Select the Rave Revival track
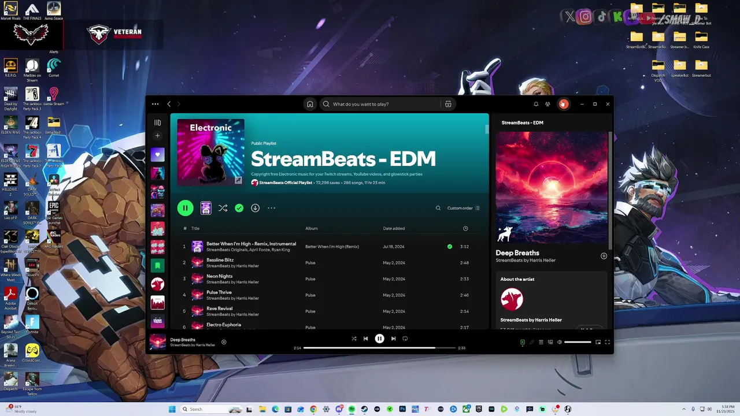Image resolution: width=740 pixels, height=416 pixels. point(330,311)
